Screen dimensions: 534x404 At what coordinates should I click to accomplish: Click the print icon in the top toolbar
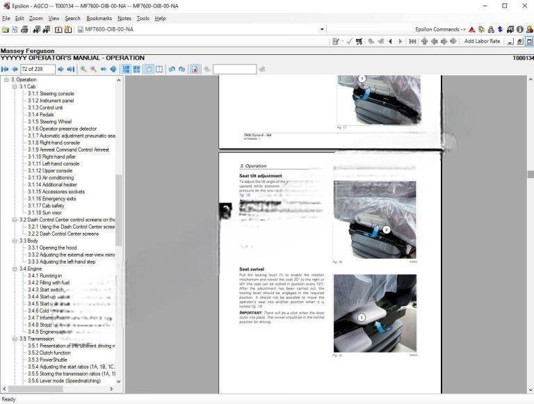pos(24,30)
